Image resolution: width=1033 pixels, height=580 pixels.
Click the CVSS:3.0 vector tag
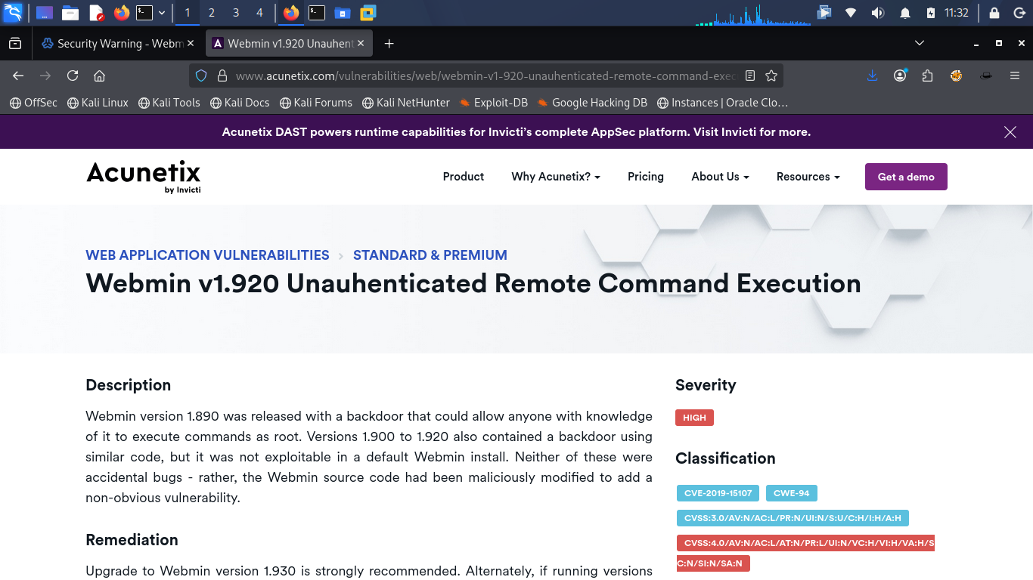pyautogui.click(x=793, y=518)
